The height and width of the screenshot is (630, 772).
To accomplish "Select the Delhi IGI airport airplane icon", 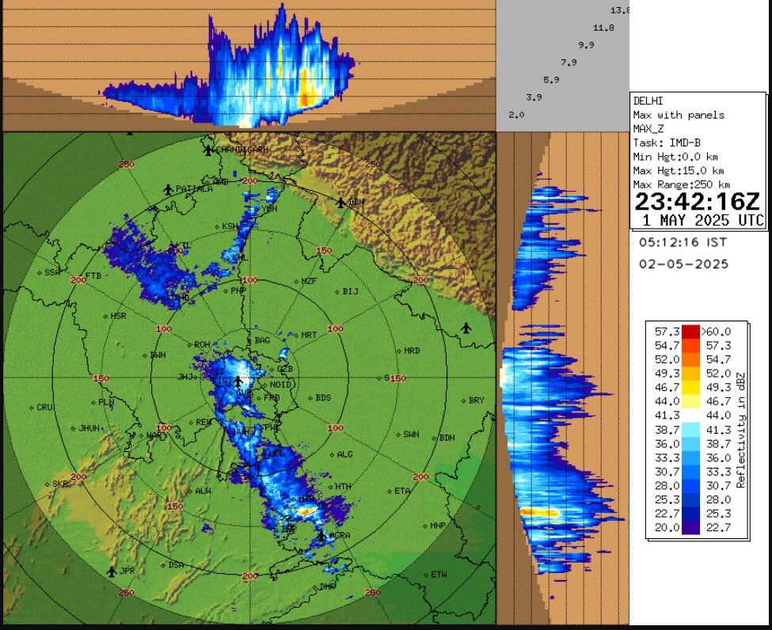I will (238, 381).
